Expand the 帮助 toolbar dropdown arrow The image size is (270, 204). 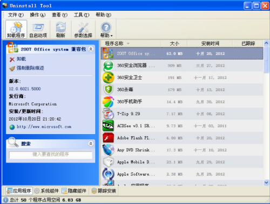[x=112, y=36]
